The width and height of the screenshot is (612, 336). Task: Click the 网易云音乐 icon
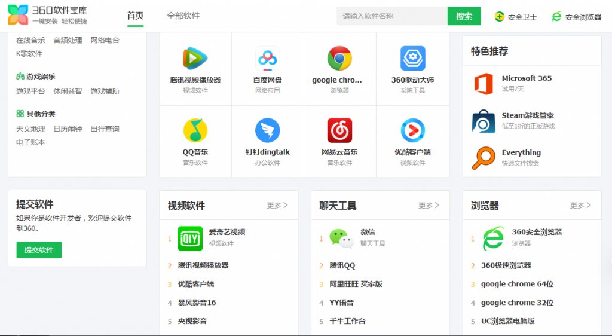(x=339, y=130)
